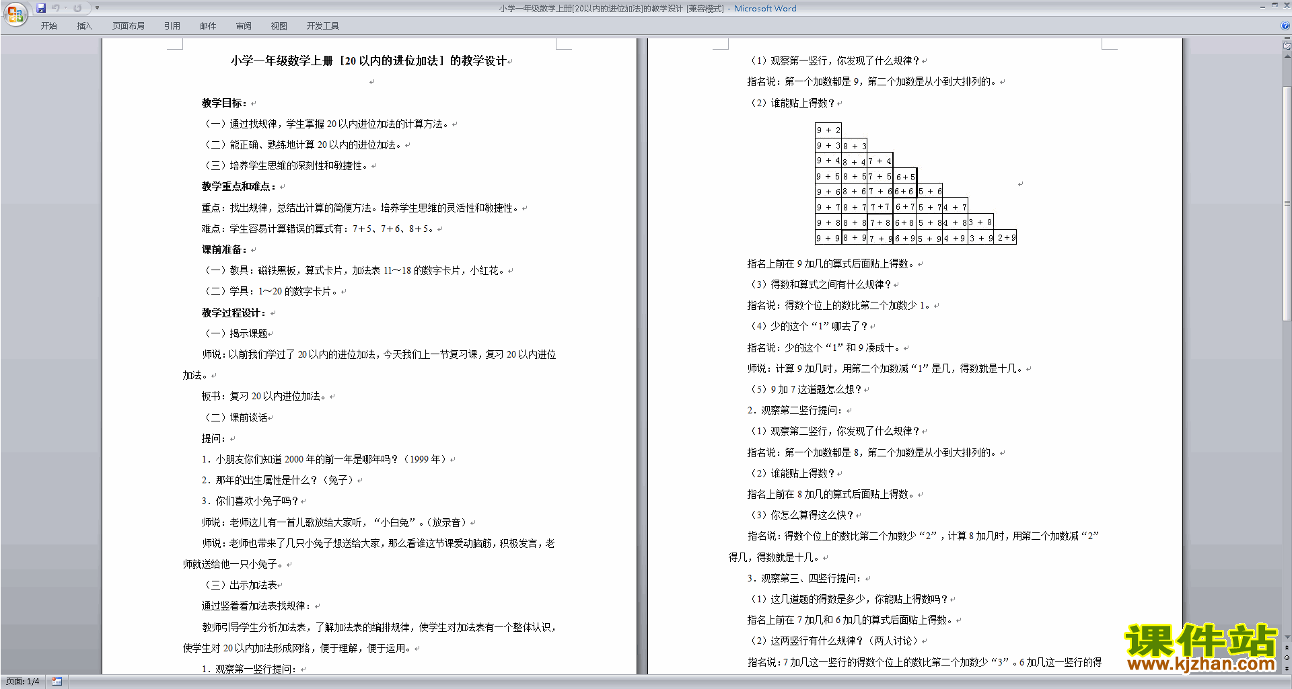The height and width of the screenshot is (689, 1292).
Task: Click the line 2．观察第二竖行提问：
Action: pos(794,410)
